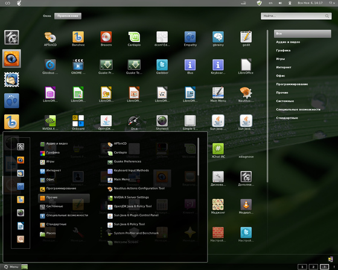Open Nautilus-Actions Configuration Tool in Menu popup
The image size is (338, 270).
click(x=136, y=189)
